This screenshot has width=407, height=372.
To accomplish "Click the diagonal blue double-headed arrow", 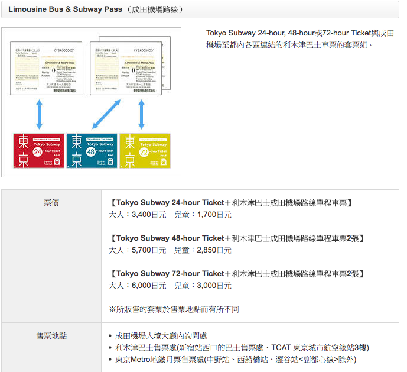I will (x=106, y=114).
